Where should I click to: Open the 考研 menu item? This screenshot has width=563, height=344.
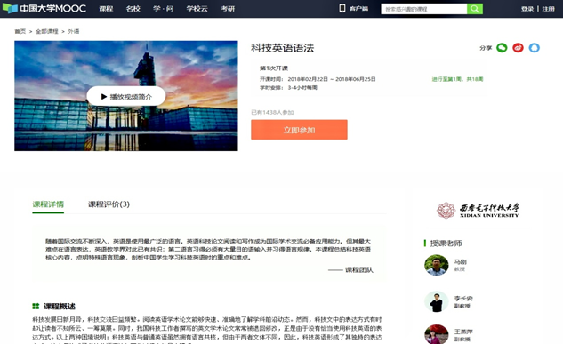pos(228,9)
